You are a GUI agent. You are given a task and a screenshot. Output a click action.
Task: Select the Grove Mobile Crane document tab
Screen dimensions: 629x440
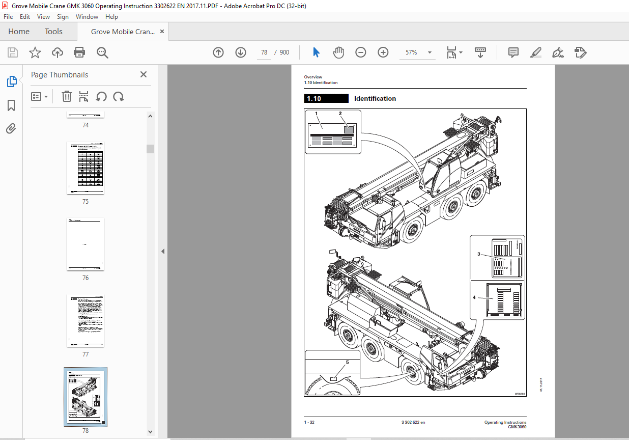pyautogui.click(x=123, y=32)
